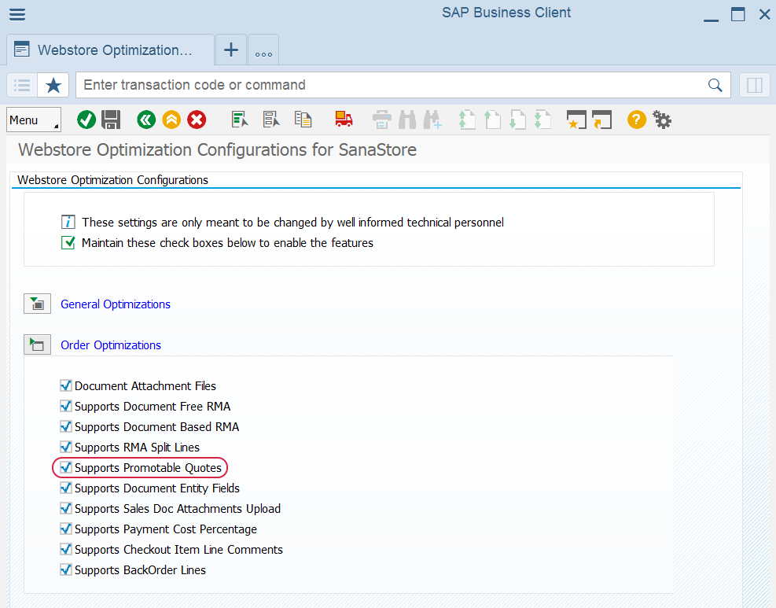Open the tab overflow ellipsis menu

[x=263, y=50]
